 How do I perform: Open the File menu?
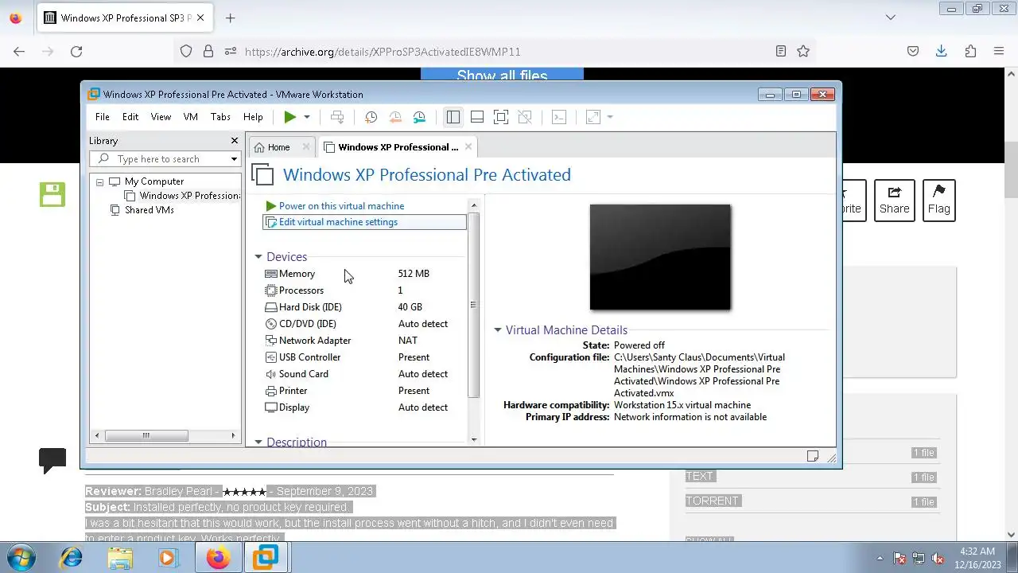(x=103, y=117)
